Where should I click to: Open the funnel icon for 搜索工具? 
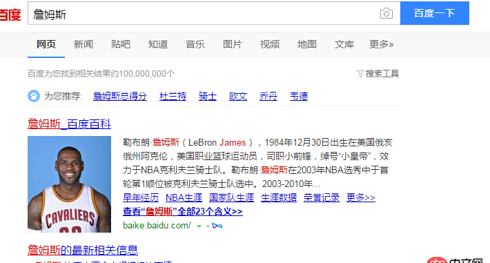(x=360, y=74)
